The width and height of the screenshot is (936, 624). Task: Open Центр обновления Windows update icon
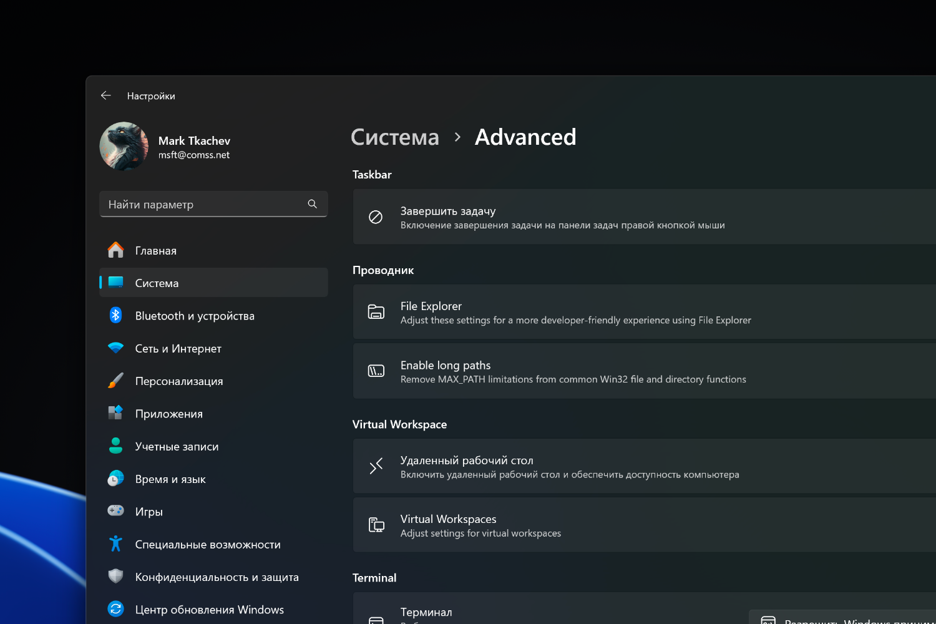pyautogui.click(x=116, y=609)
